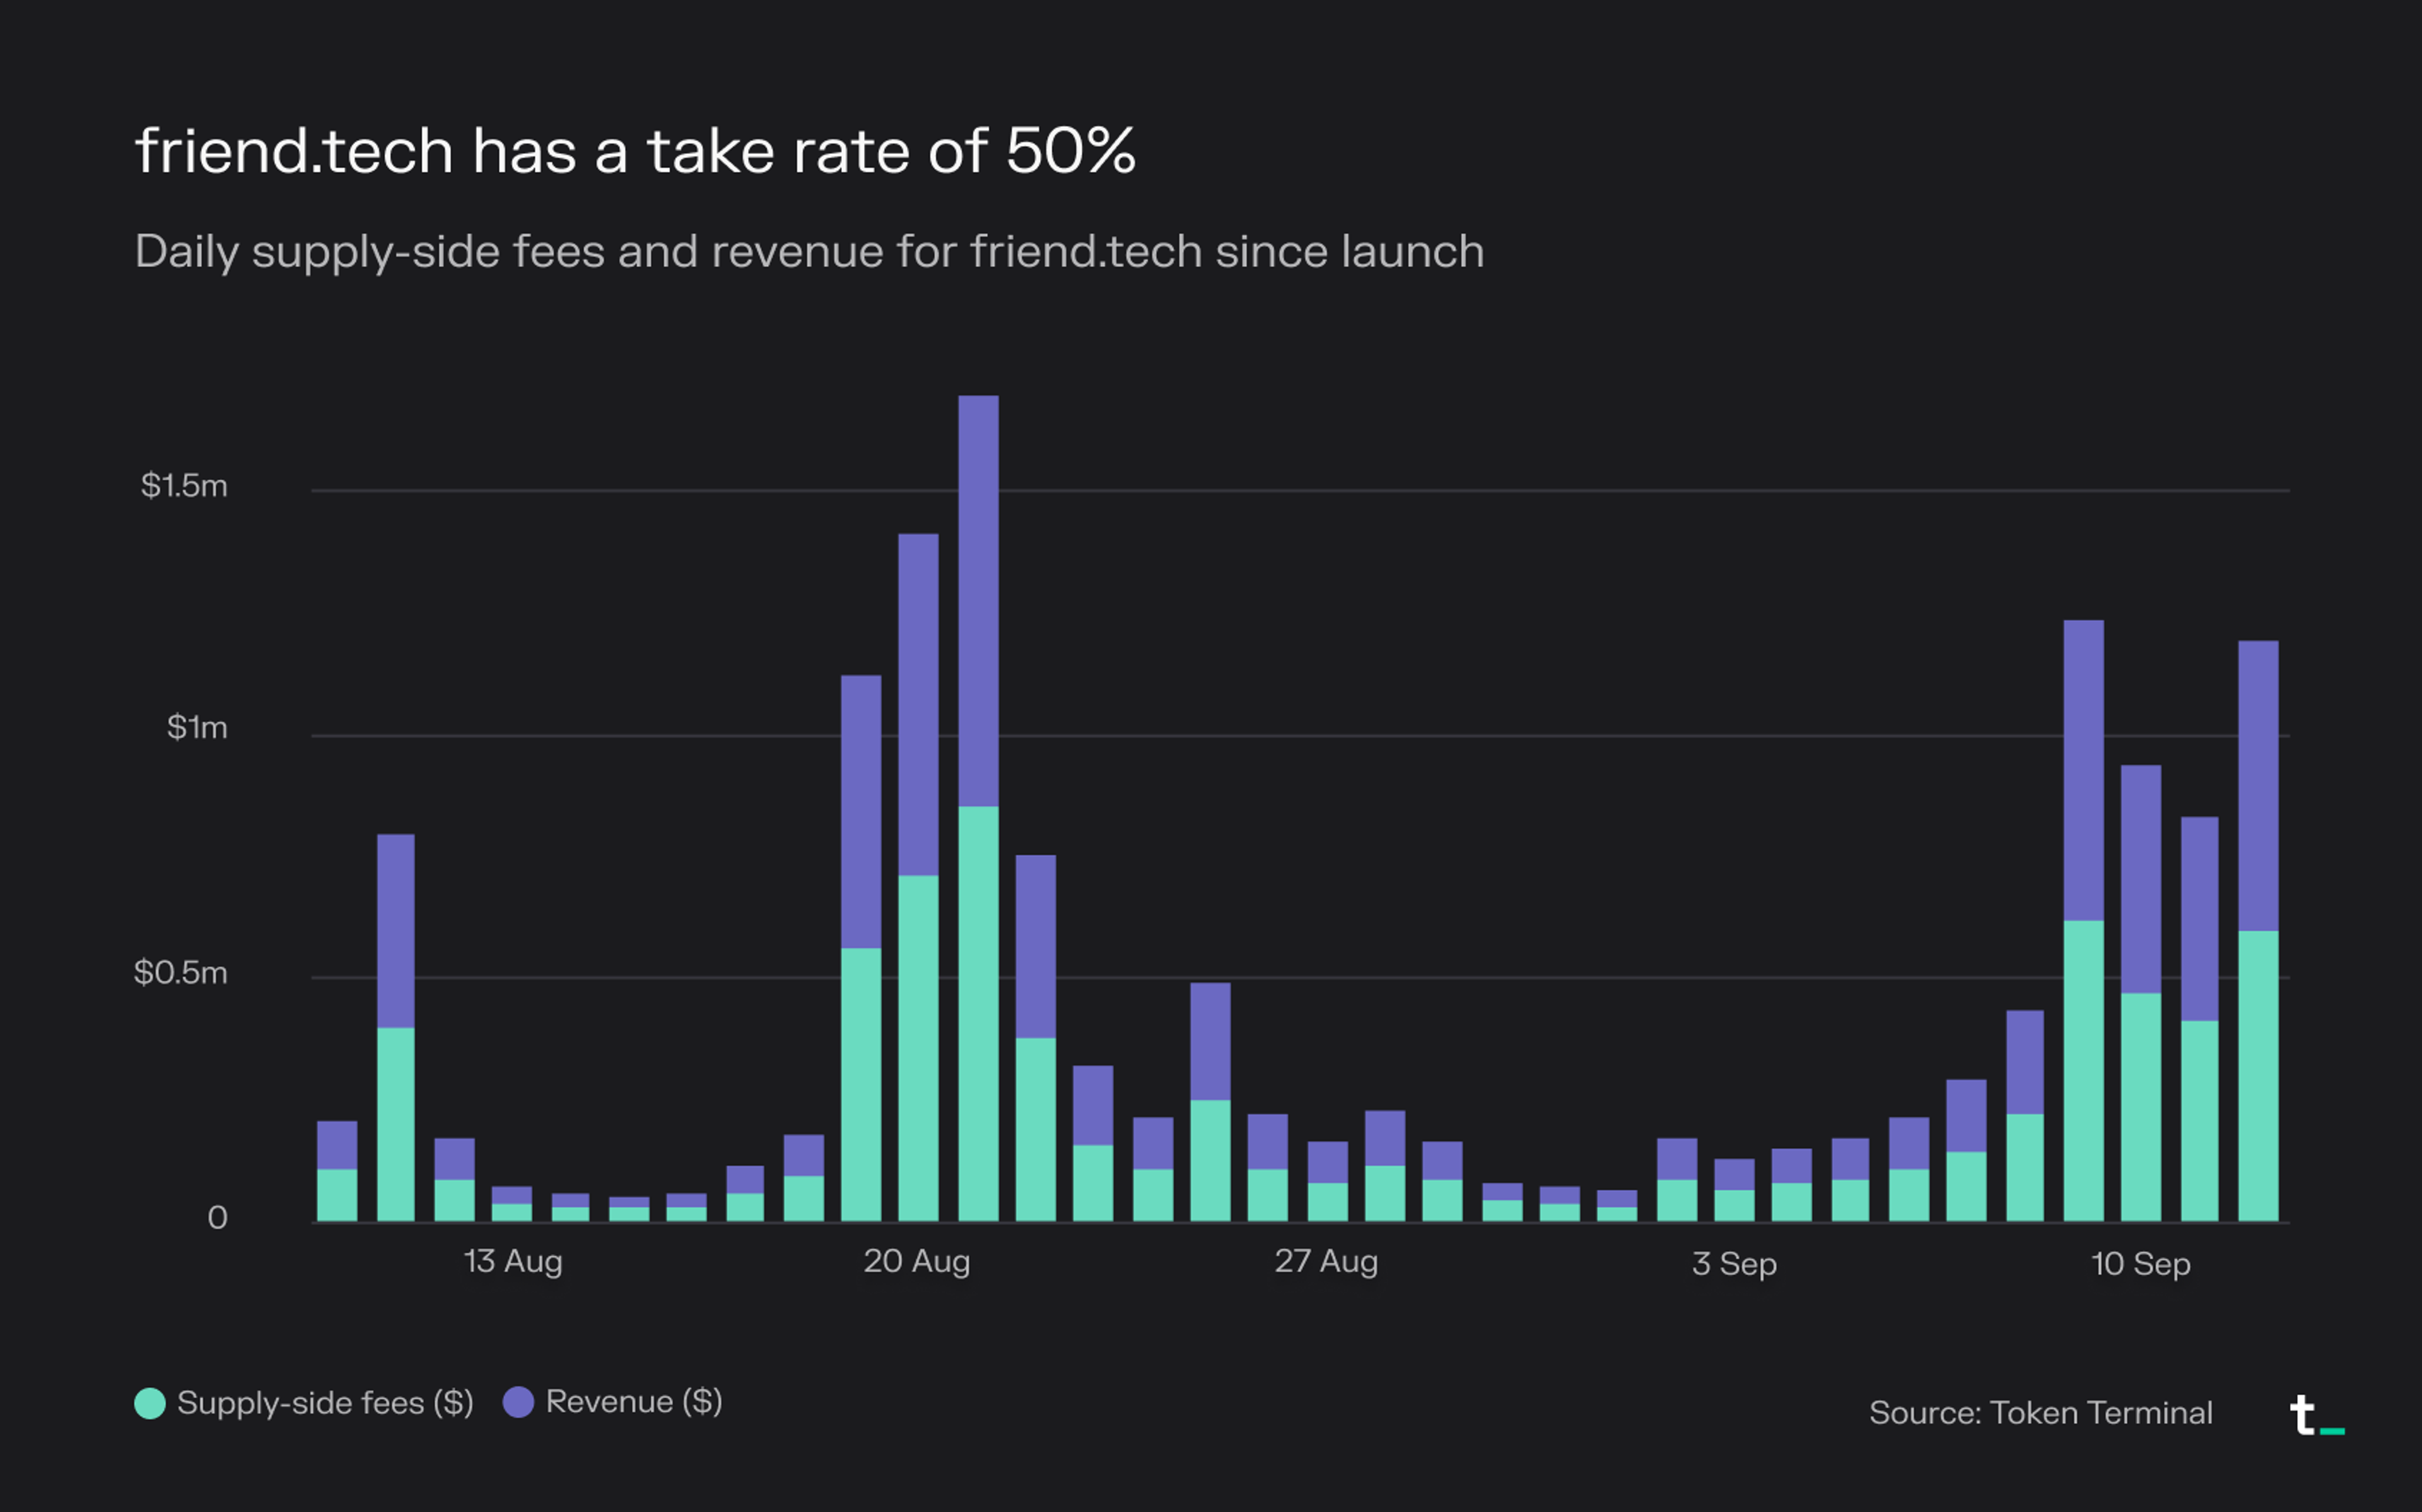Toggle the Supply-side fees legend dot
The height and width of the screenshot is (1512, 2422).
(150, 1403)
